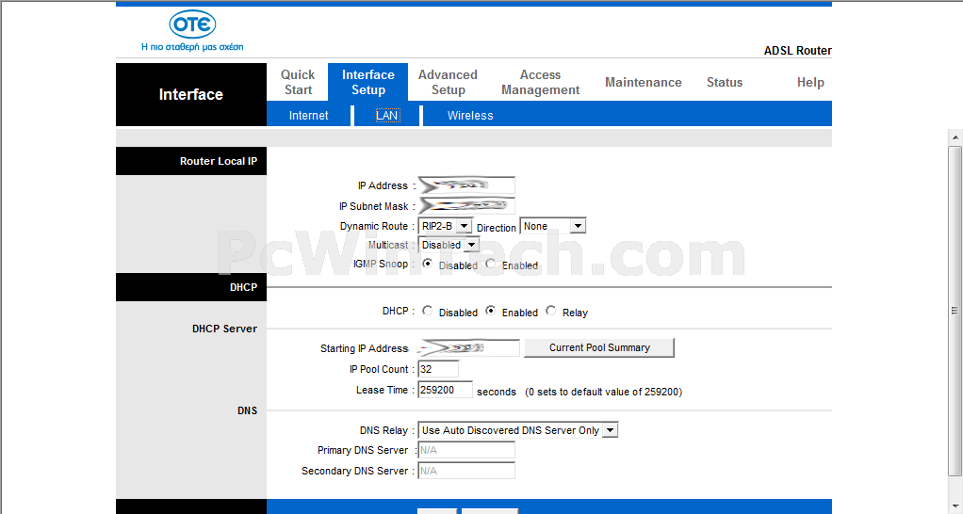Go to Wireless sub-tab
This screenshot has width=963, height=514.
(470, 115)
